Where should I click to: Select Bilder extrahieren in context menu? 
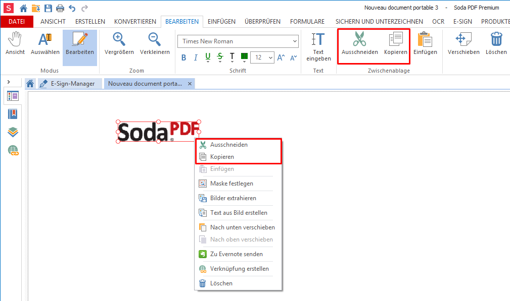239,198
